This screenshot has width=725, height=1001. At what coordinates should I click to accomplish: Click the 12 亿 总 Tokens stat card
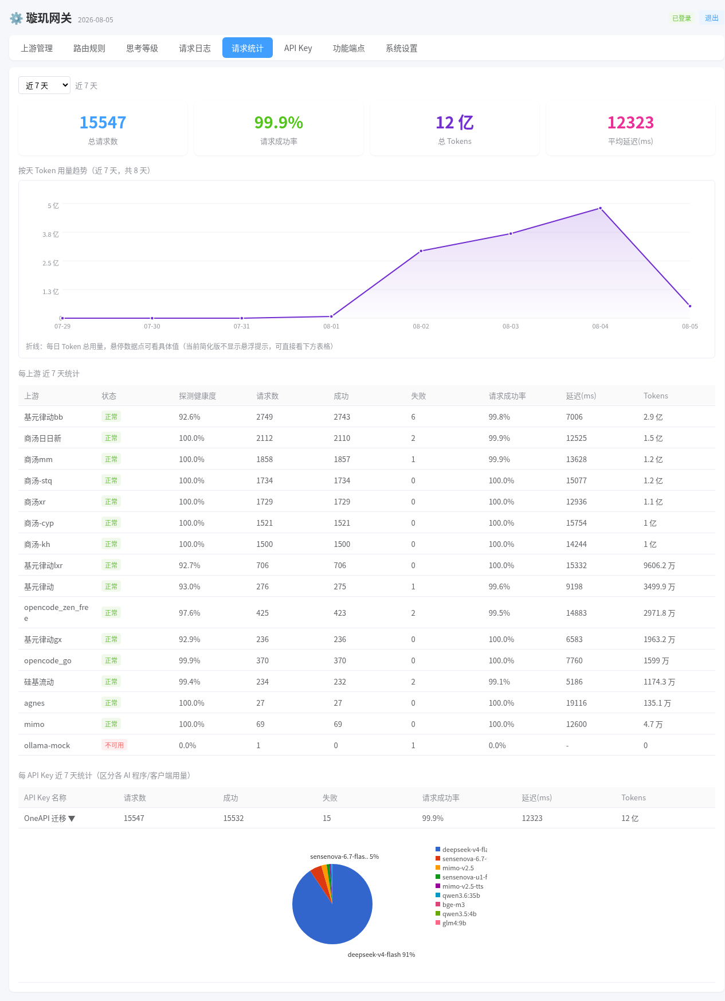coord(455,130)
